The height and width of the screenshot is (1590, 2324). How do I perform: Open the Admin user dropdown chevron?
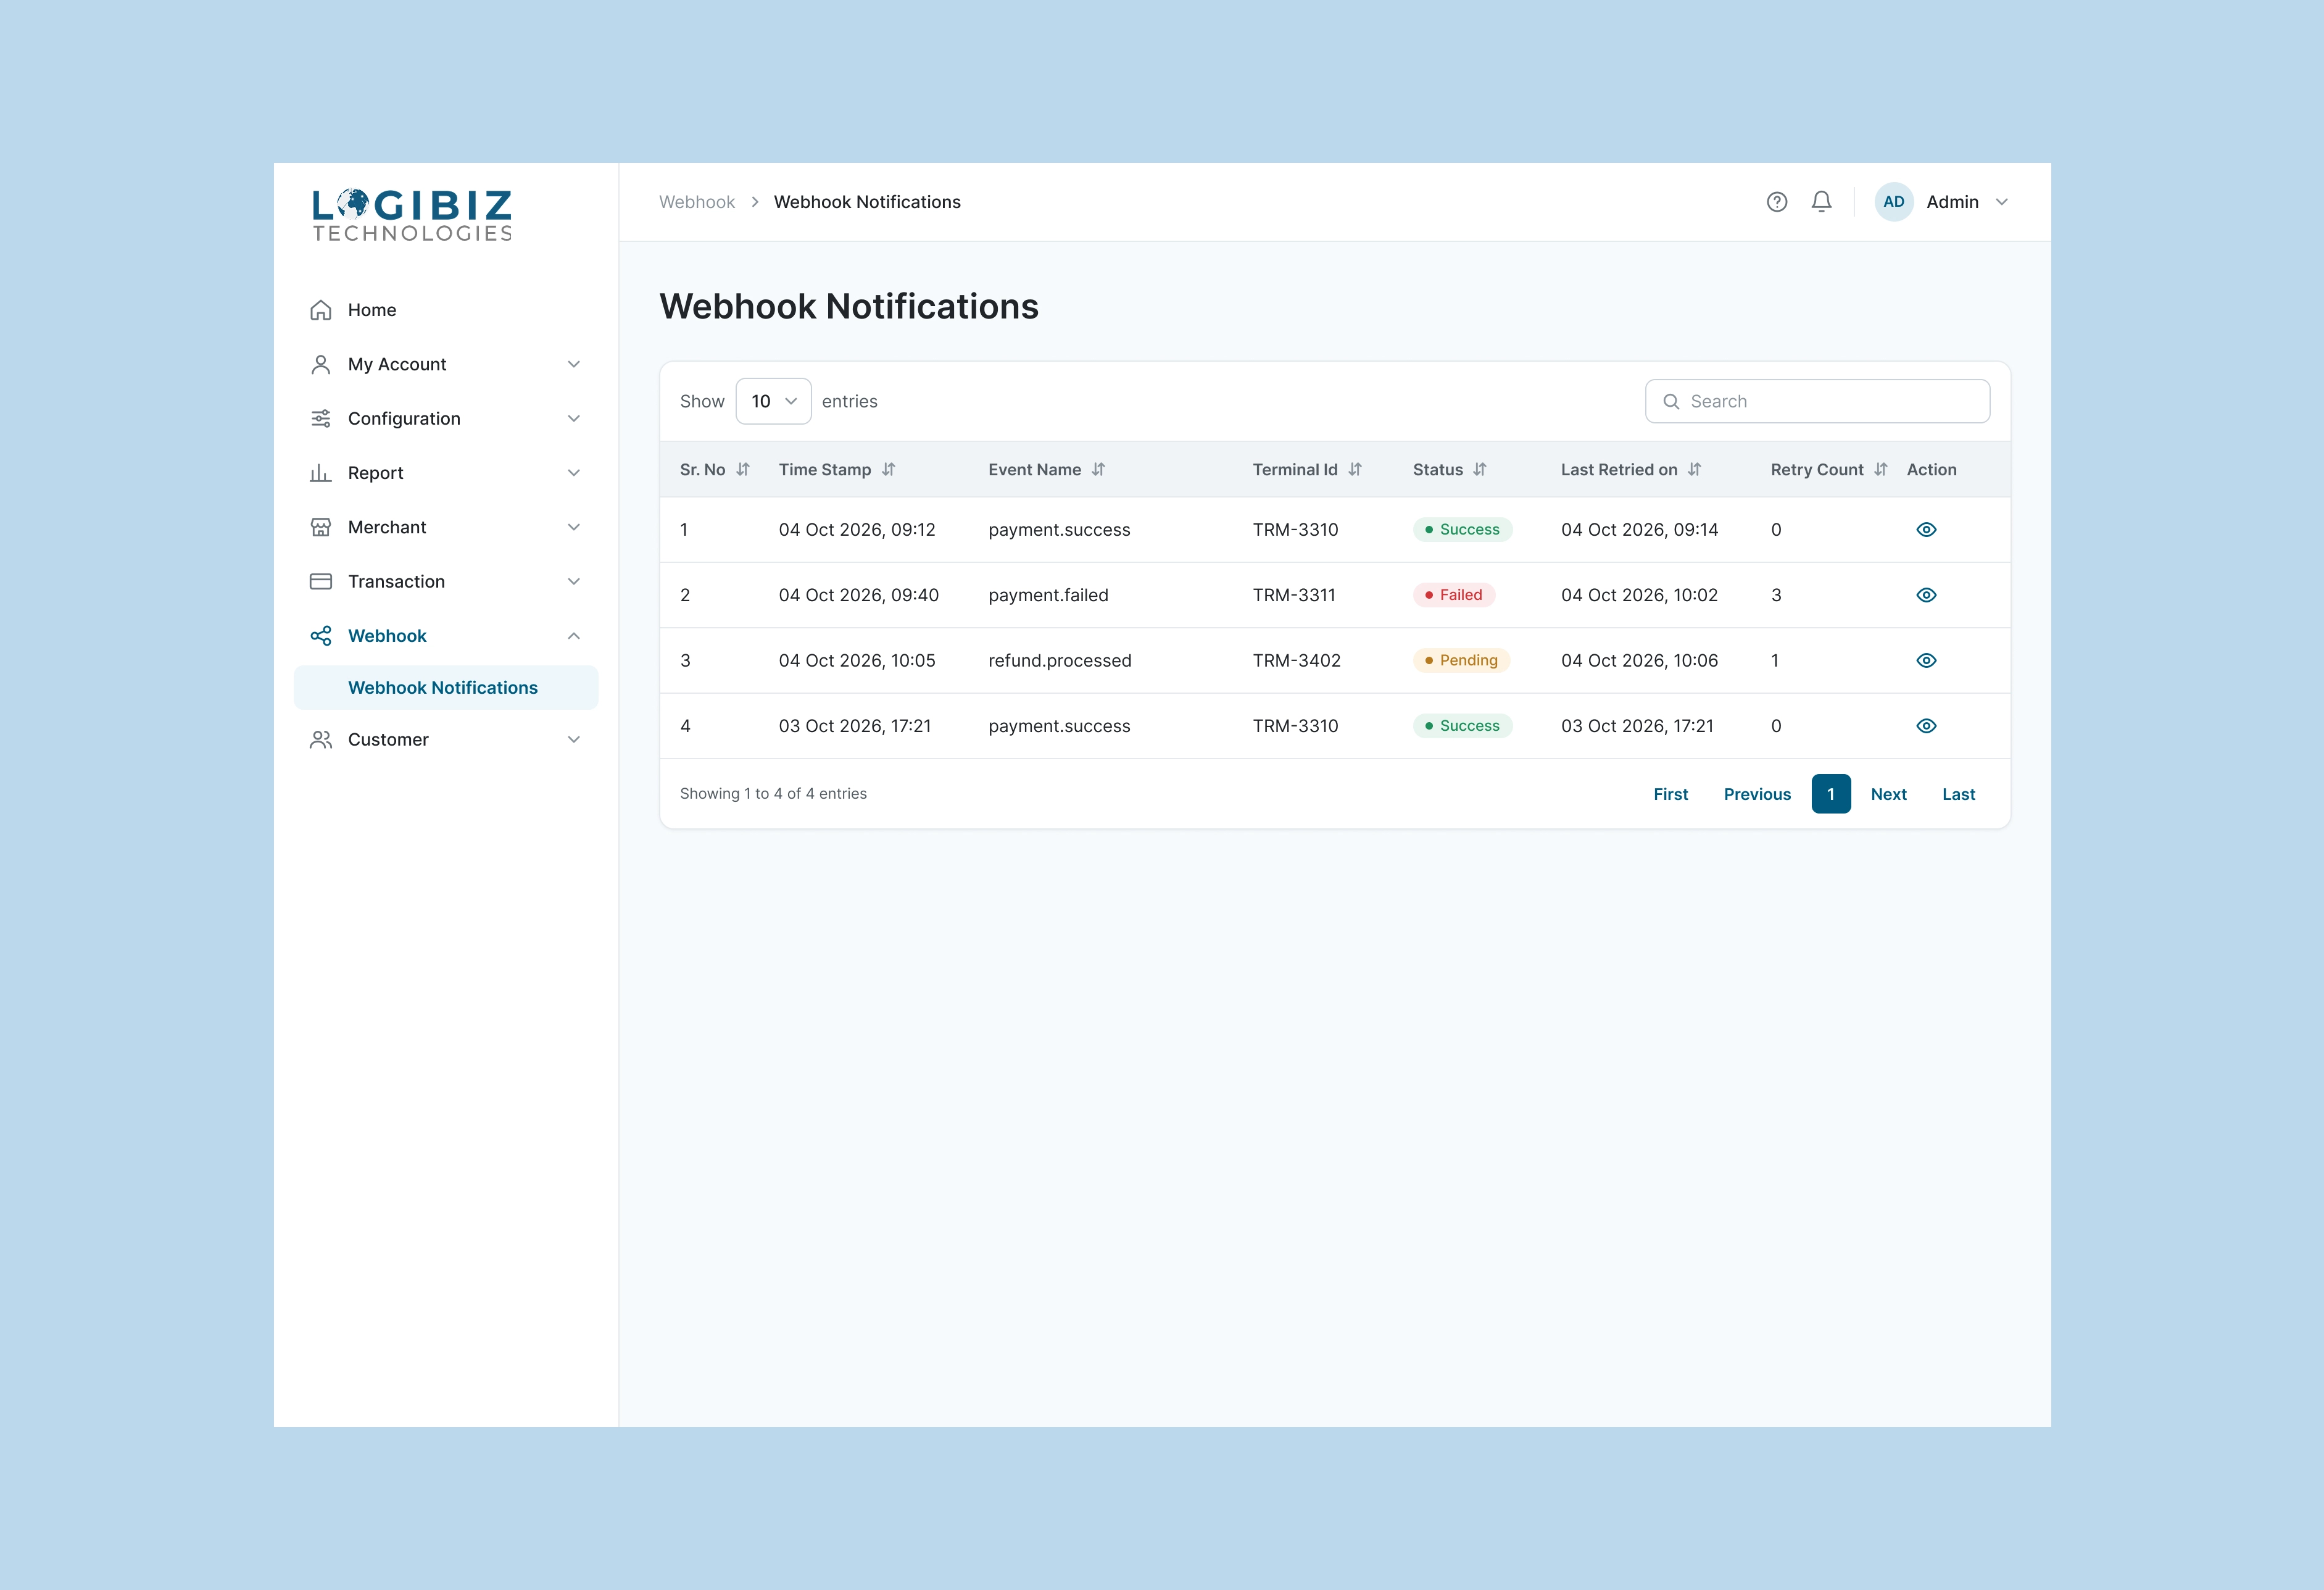click(2001, 202)
